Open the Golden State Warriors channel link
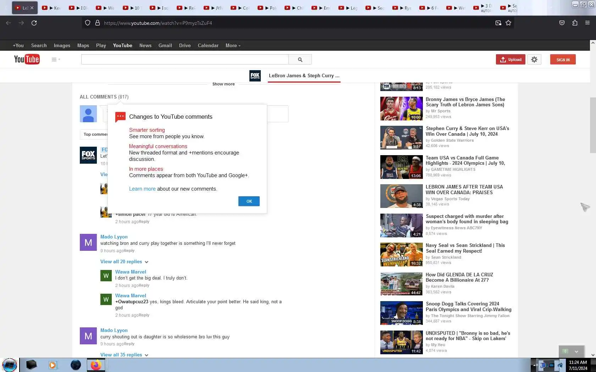This screenshot has width=596, height=372. coord(452,140)
